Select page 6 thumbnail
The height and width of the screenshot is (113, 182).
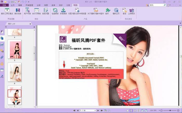click(x=15, y=72)
